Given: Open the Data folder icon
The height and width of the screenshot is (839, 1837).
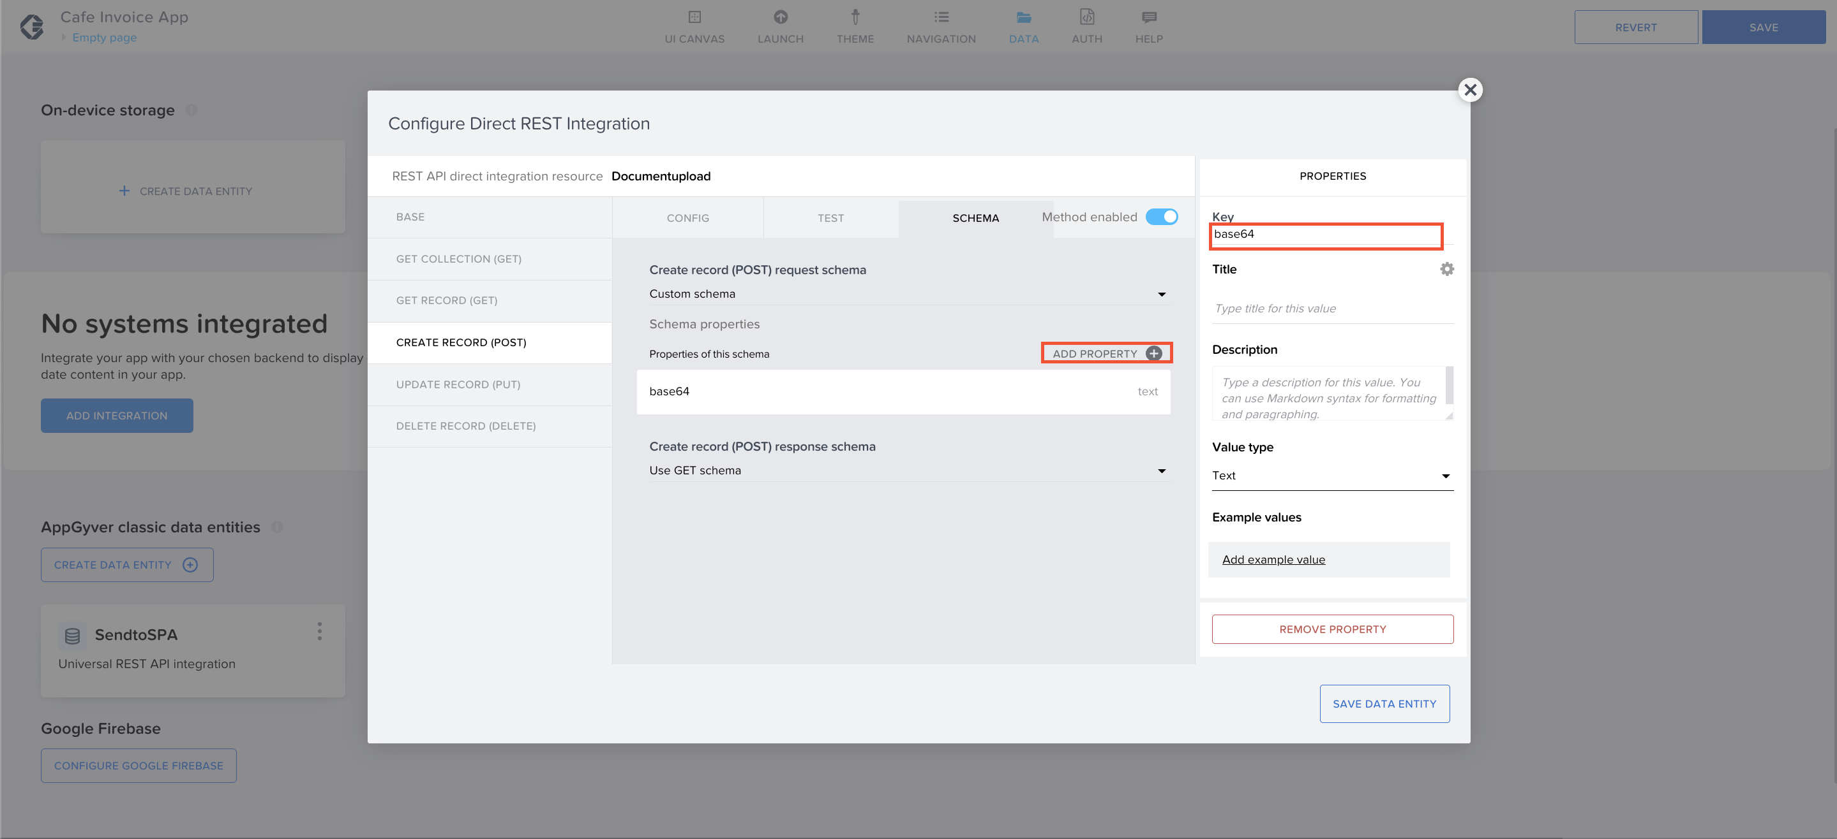Looking at the screenshot, I should tap(1024, 17).
